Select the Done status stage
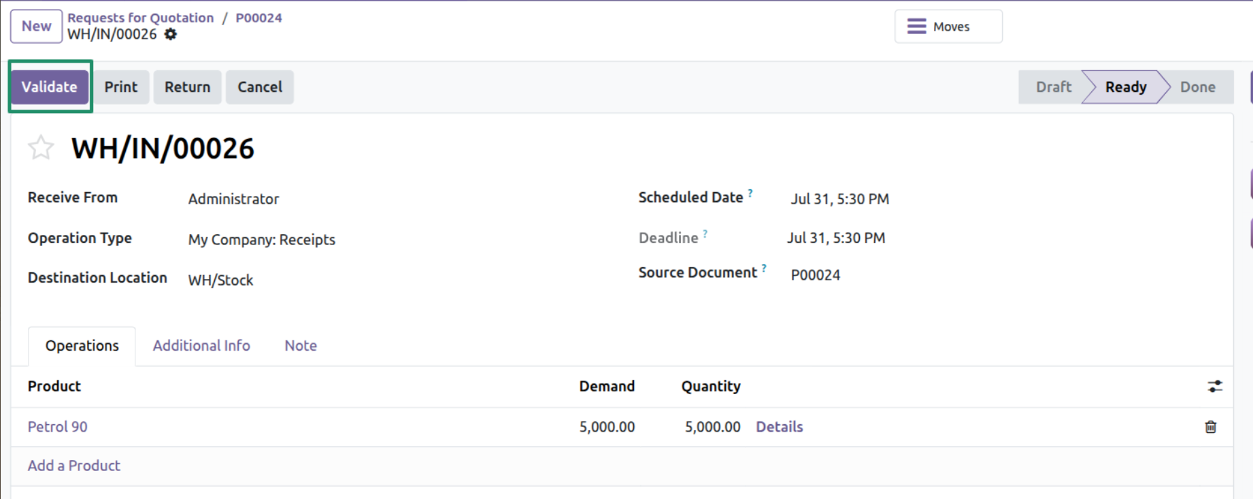Screen dimensions: 1253x499 click(x=1197, y=87)
